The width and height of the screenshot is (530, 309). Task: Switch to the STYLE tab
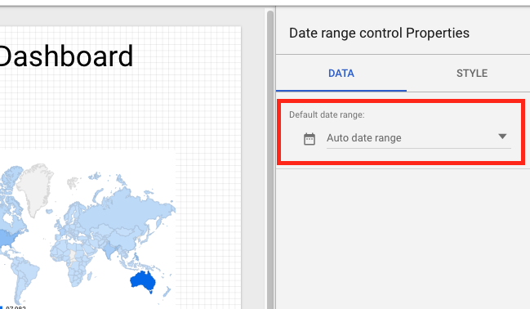pyautogui.click(x=472, y=74)
